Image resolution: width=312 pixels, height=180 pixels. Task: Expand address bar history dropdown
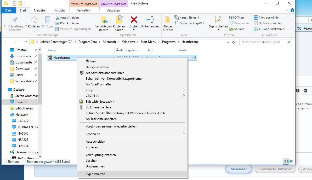click(x=228, y=42)
